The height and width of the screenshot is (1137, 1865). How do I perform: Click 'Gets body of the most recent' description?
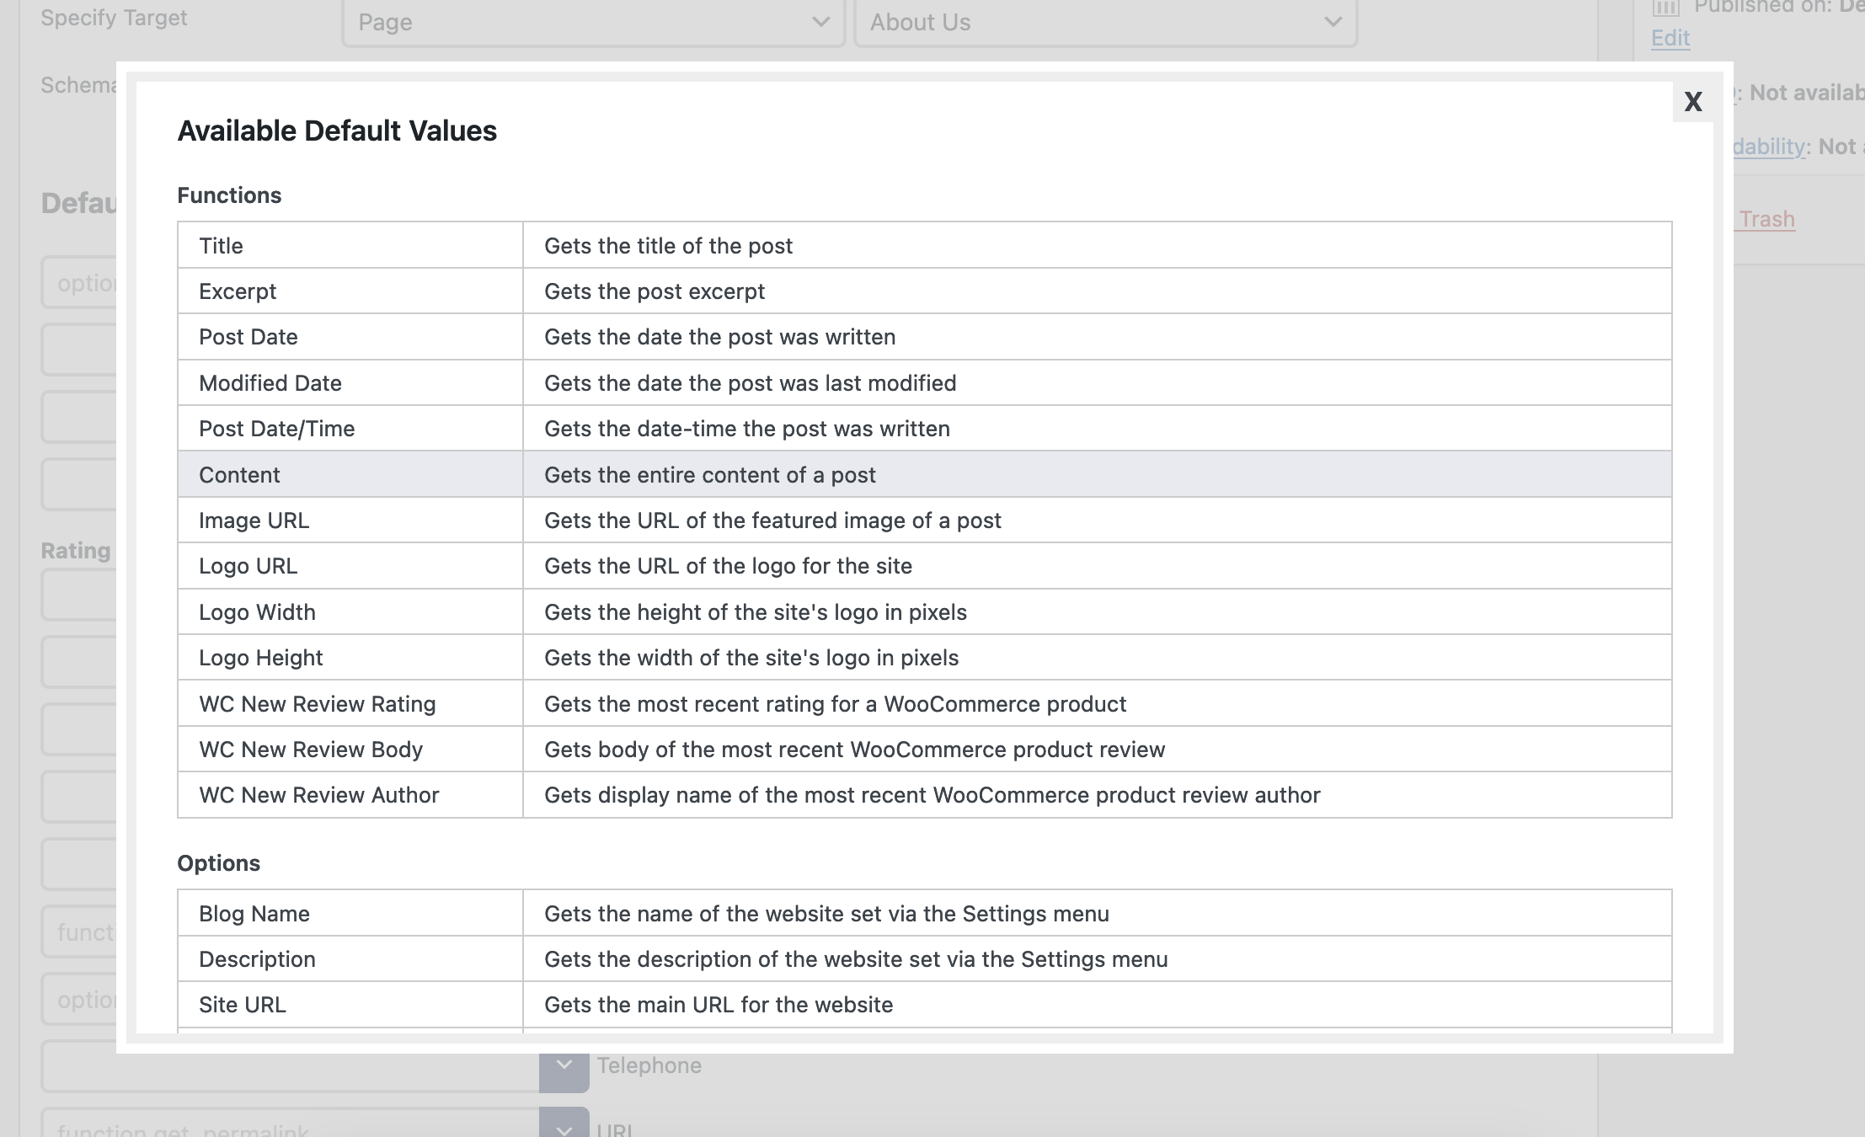(x=854, y=750)
